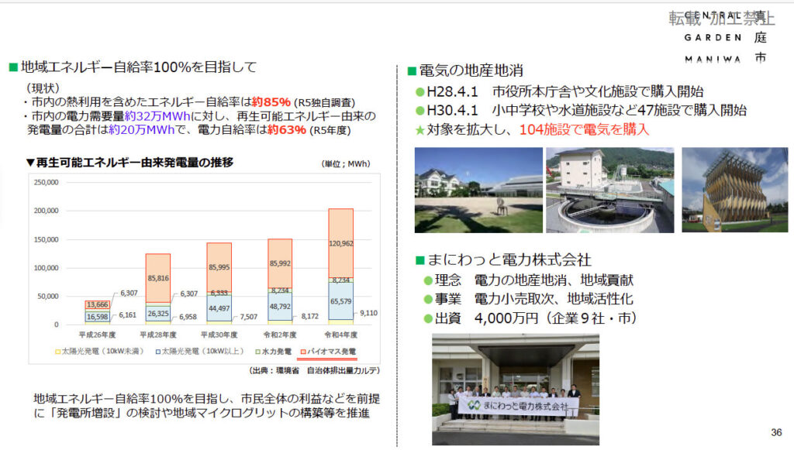This screenshot has width=794, height=450.
Task: Click the ▼ triangle before 再生可能エネルギー由来発電量の推移
Action: 30,163
